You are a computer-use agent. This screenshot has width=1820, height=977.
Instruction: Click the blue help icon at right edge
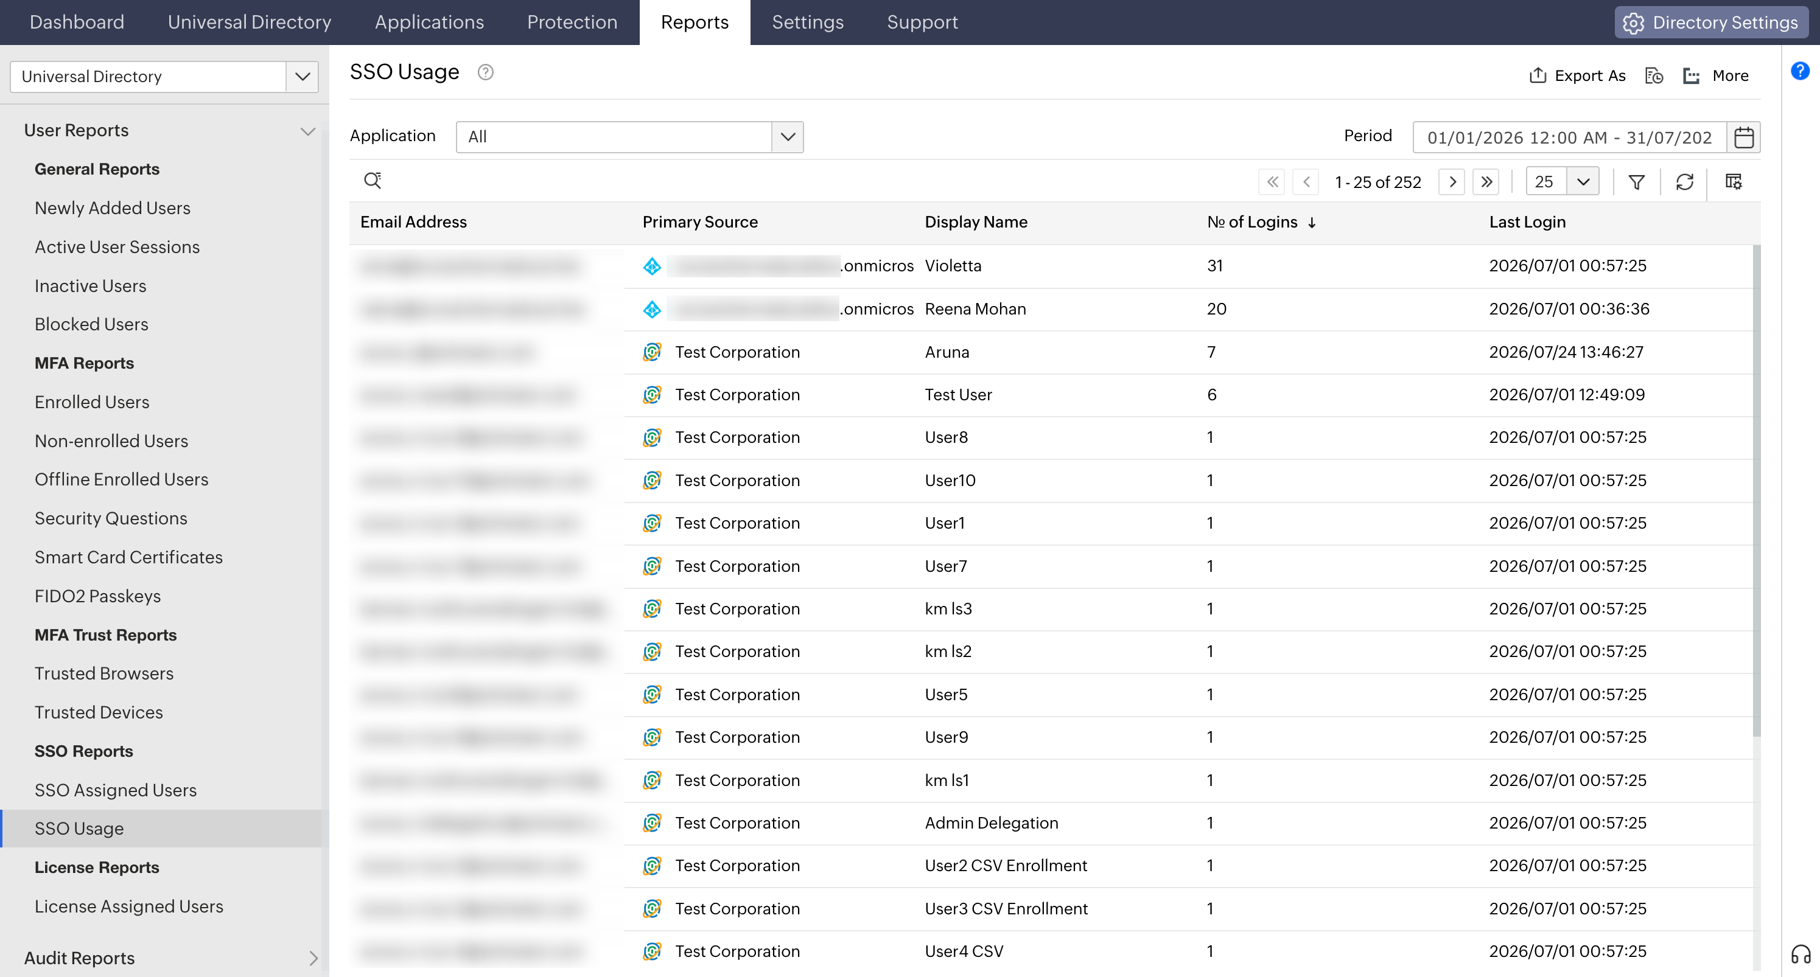(x=1801, y=71)
